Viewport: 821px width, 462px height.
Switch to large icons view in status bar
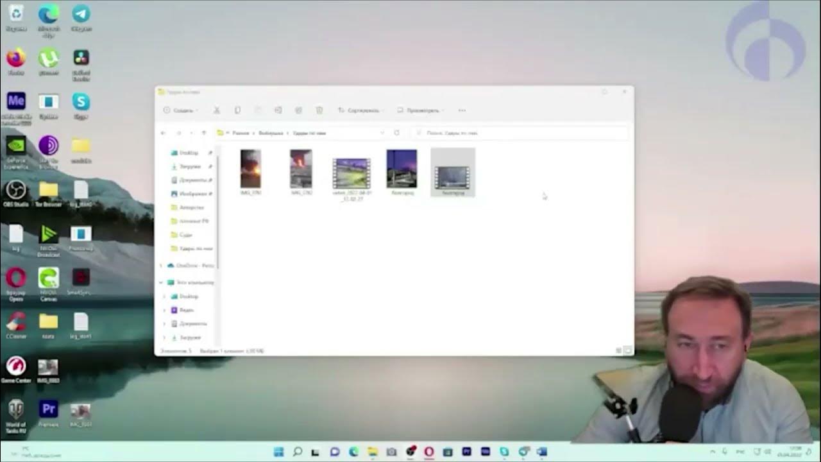pyautogui.click(x=628, y=351)
